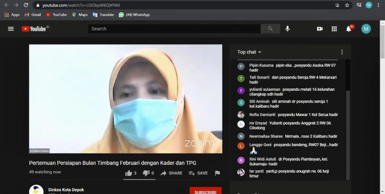Open the YouTube apps grid icon
The width and height of the screenshot is (385, 194).
pyautogui.click(x=334, y=29)
